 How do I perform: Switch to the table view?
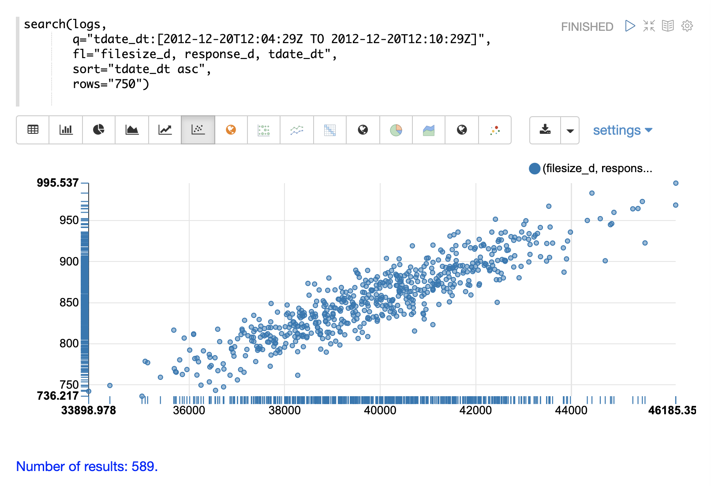33,130
